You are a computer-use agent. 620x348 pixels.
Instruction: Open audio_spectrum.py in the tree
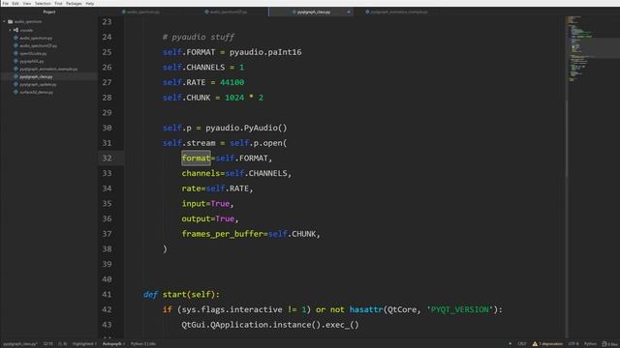(36, 38)
